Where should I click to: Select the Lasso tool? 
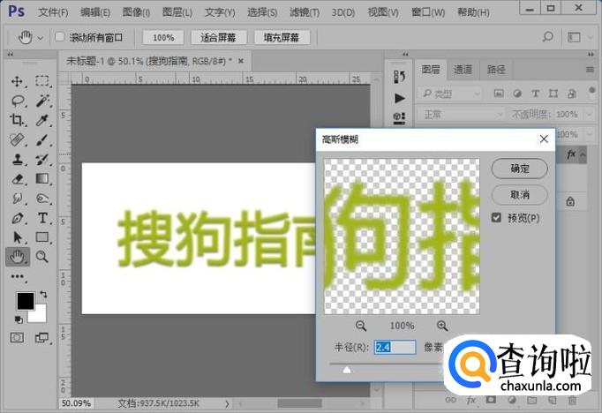pos(18,101)
